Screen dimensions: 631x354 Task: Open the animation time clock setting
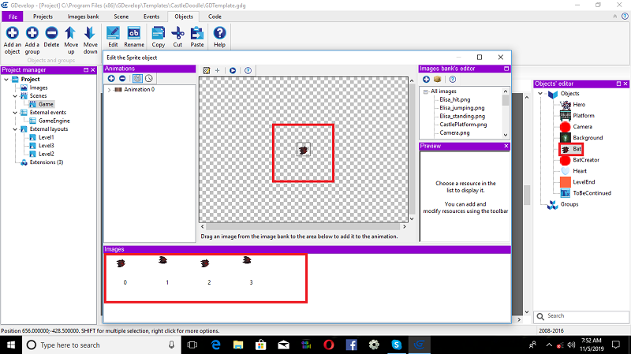(149, 78)
